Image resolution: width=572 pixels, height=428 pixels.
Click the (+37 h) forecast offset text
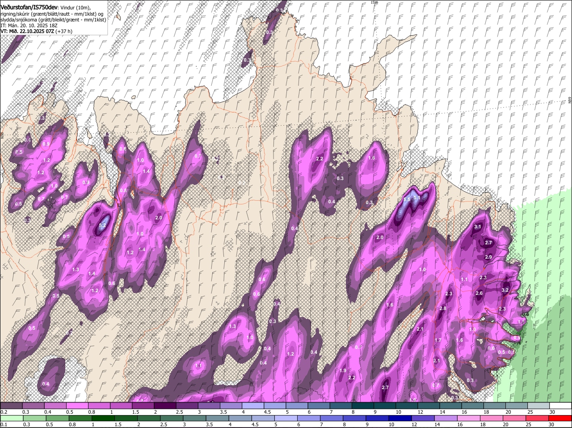pos(64,32)
